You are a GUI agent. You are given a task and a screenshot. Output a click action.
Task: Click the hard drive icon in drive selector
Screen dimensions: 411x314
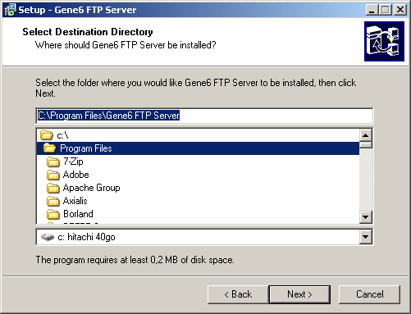coord(48,237)
